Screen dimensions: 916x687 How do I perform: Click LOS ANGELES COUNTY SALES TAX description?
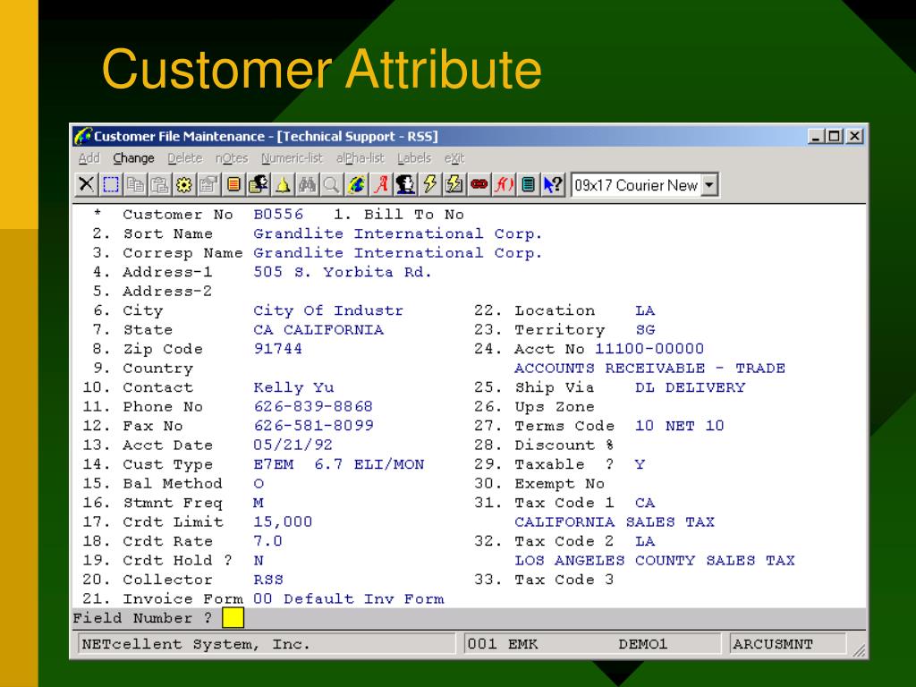click(x=655, y=560)
